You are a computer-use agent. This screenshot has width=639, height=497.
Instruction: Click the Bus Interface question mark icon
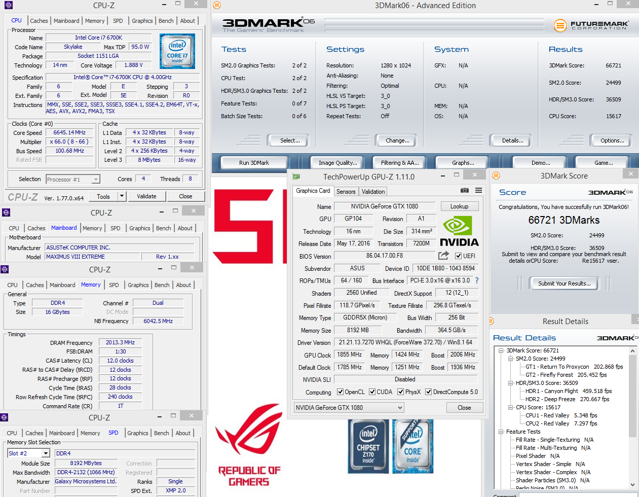point(477,280)
